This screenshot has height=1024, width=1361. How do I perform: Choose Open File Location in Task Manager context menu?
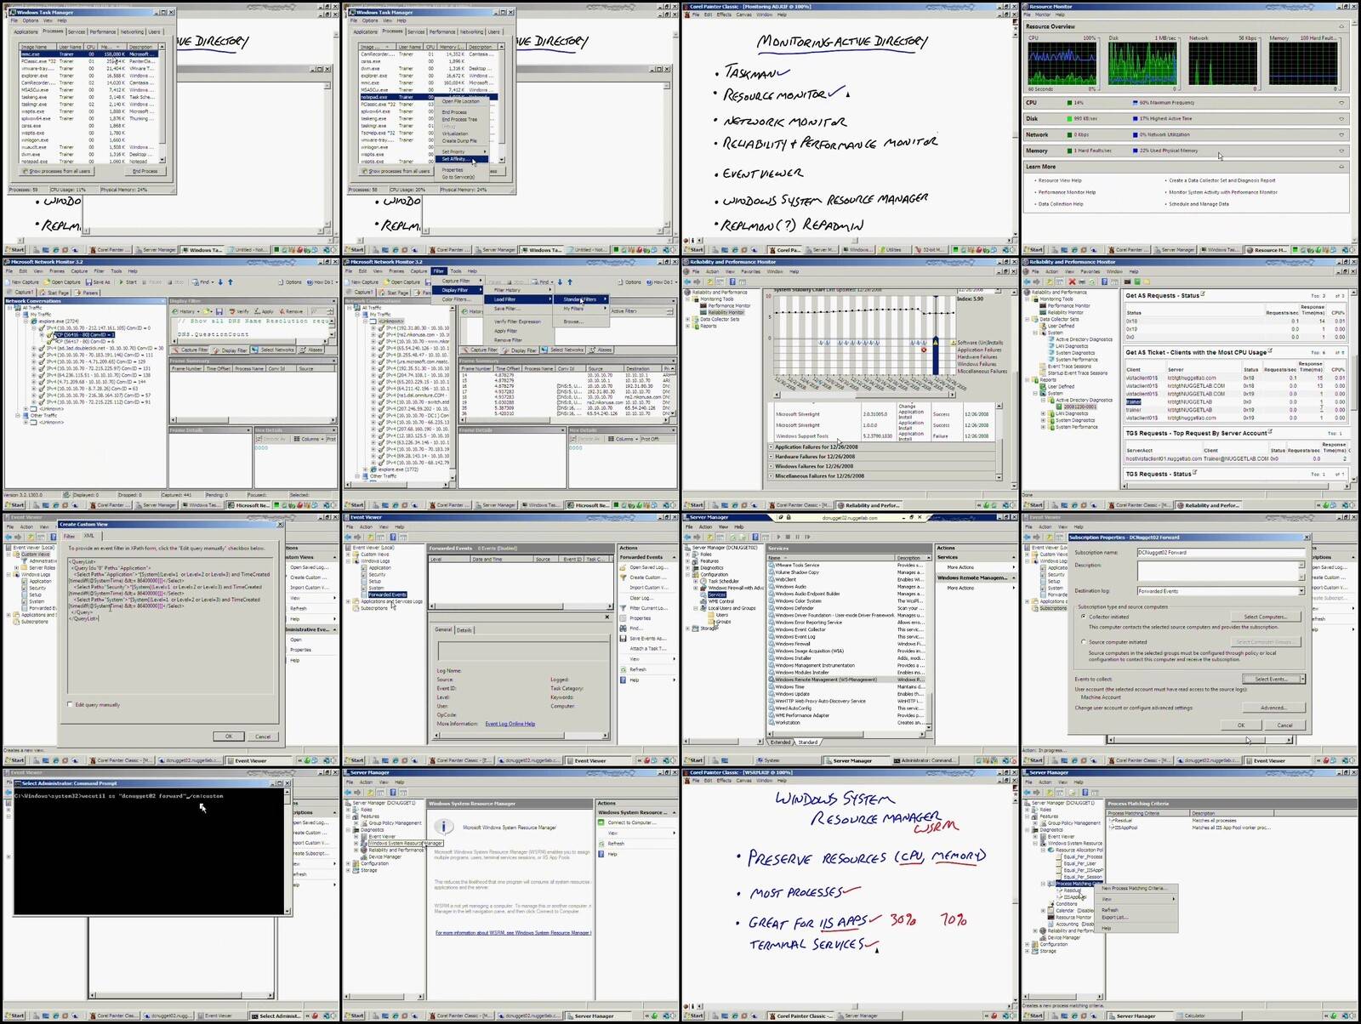point(461,101)
